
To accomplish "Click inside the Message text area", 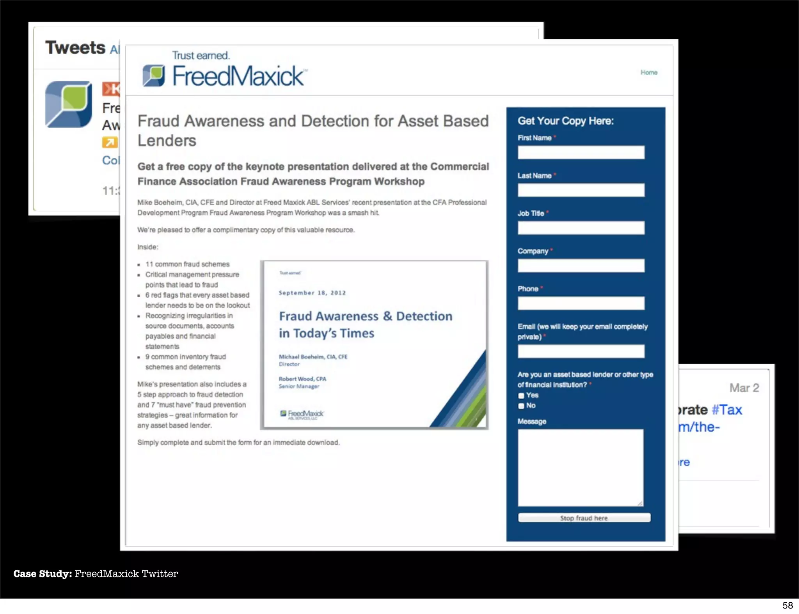I will [581, 468].
